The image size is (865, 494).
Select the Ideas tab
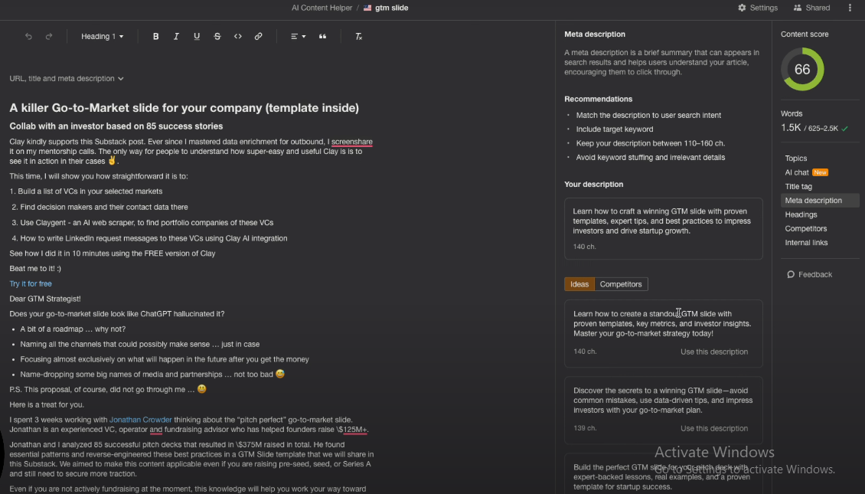(x=579, y=284)
